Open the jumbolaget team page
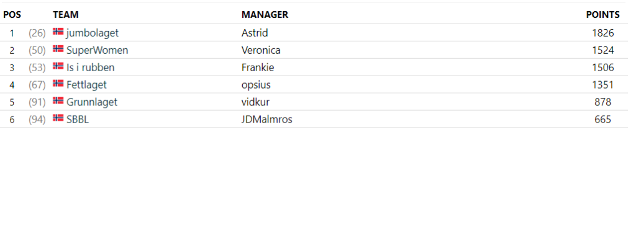The width and height of the screenshot is (636, 247). (x=93, y=33)
